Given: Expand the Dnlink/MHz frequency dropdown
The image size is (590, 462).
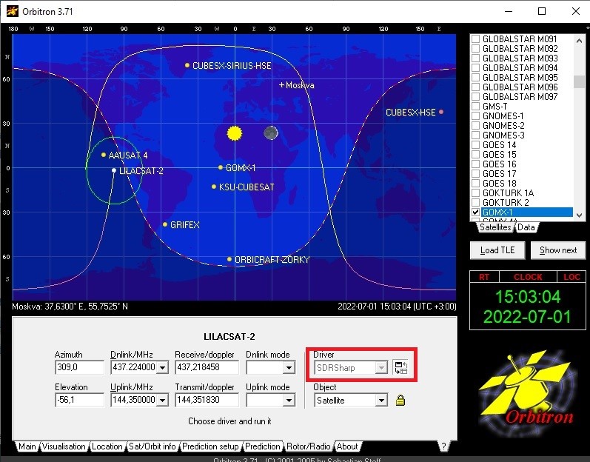Looking at the screenshot, I should click(x=163, y=367).
